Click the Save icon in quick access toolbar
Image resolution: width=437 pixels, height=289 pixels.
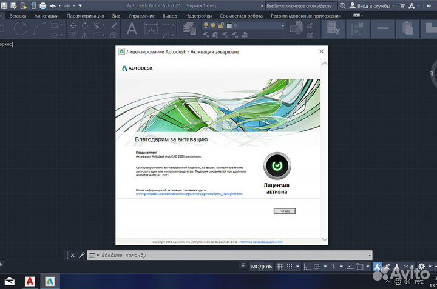coord(4,5)
